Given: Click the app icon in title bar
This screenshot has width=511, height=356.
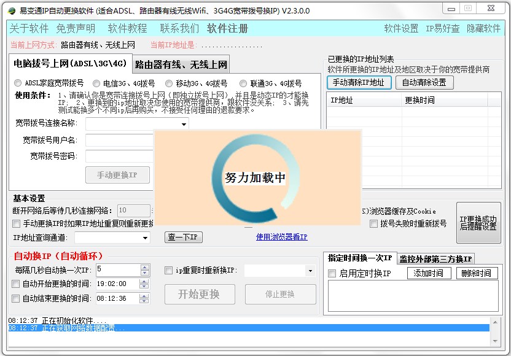Looking at the screenshot, I should (11, 10).
